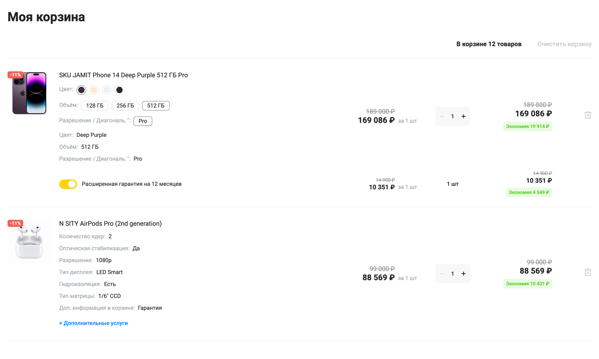Choose 512 ГБ storage option
The width and height of the screenshot is (599, 359).
tap(156, 106)
